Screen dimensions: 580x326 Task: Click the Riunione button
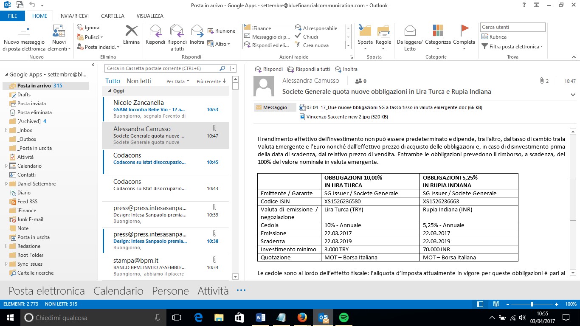[x=221, y=31]
